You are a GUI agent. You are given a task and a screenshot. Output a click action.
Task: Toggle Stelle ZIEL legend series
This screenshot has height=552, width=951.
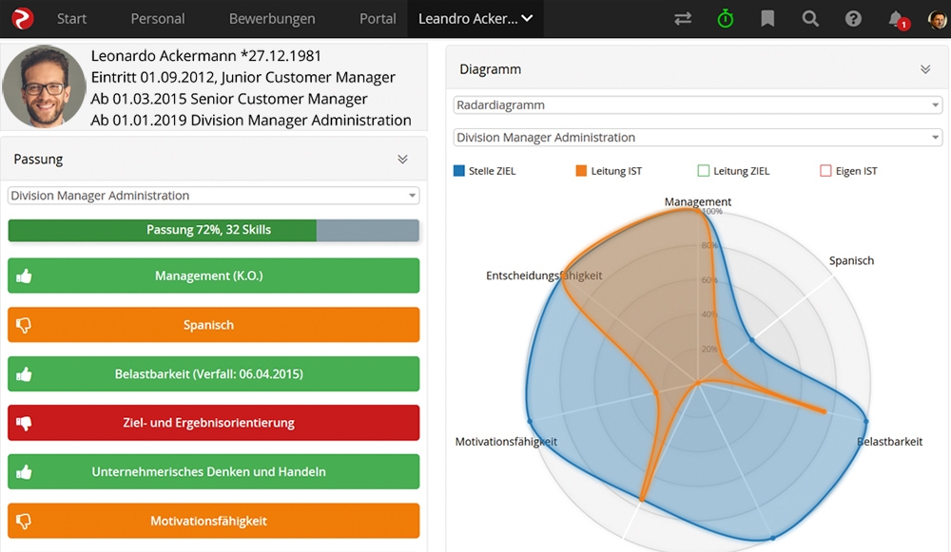point(485,171)
